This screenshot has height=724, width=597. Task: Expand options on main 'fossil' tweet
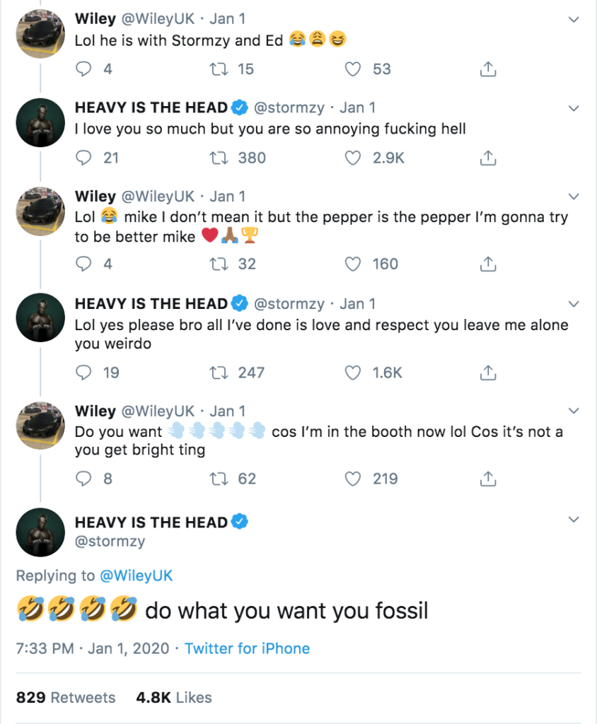pyautogui.click(x=574, y=520)
